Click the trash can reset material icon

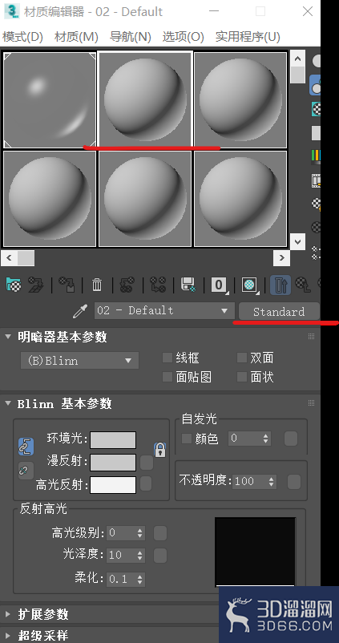(97, 284)
